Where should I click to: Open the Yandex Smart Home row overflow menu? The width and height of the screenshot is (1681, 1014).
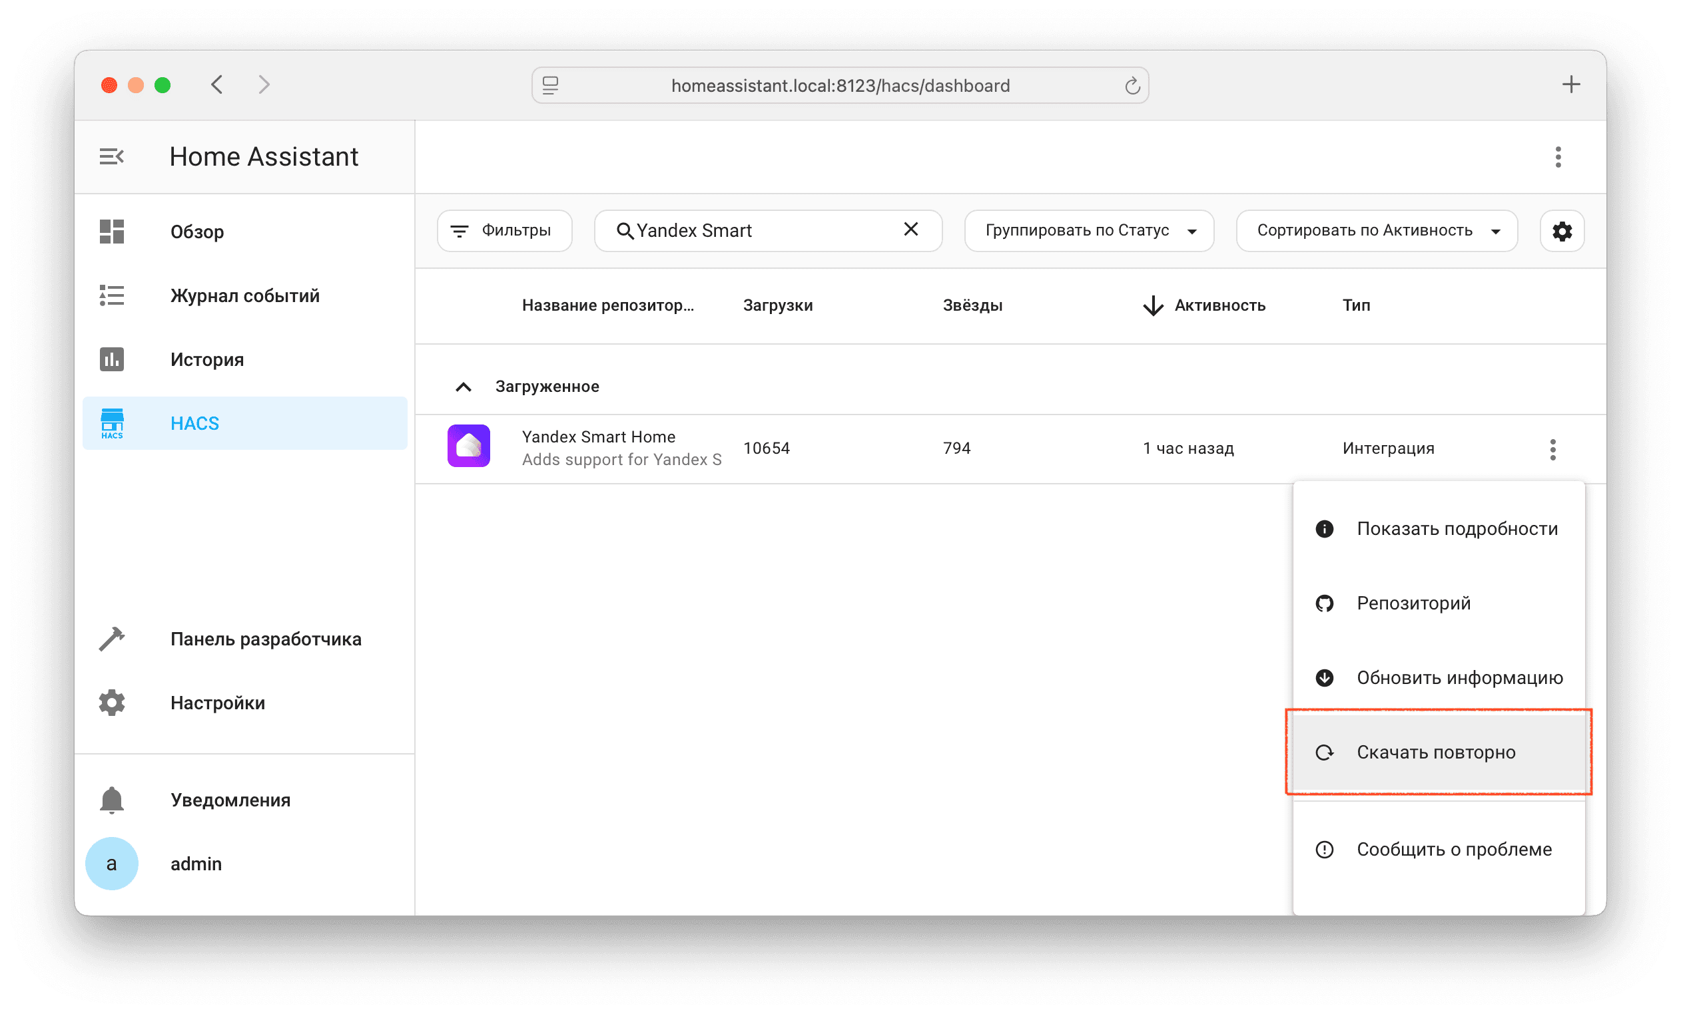click(1552, 449)
